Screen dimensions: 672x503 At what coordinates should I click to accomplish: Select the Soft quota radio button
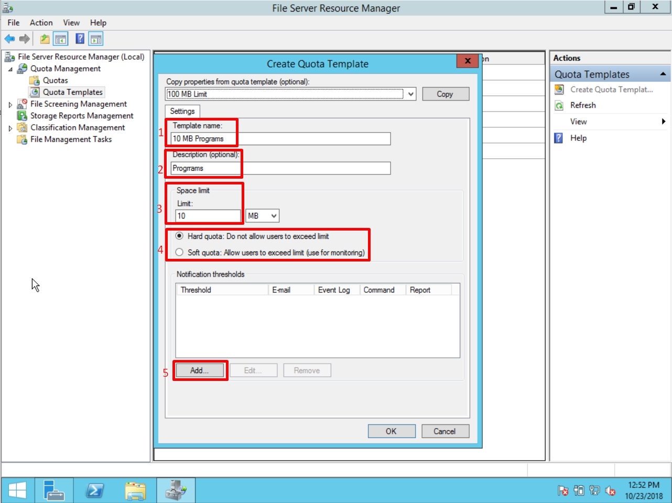(x=179, y=251)
